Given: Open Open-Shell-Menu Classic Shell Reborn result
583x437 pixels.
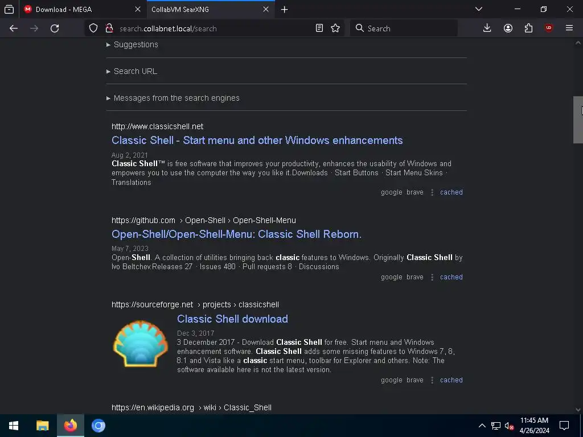Looking at the screenshot, I should (236, 234).
